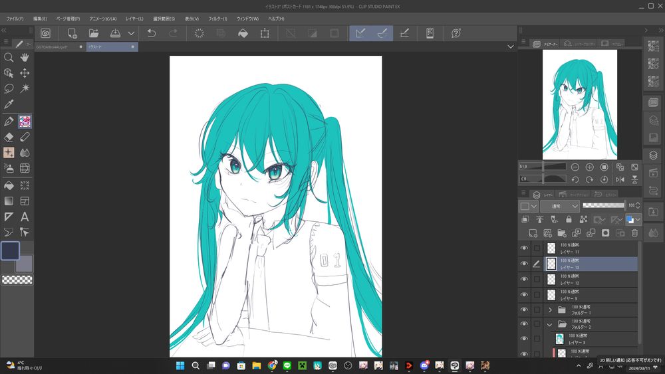
Task: Undo the last action
Action: (152, 33)
